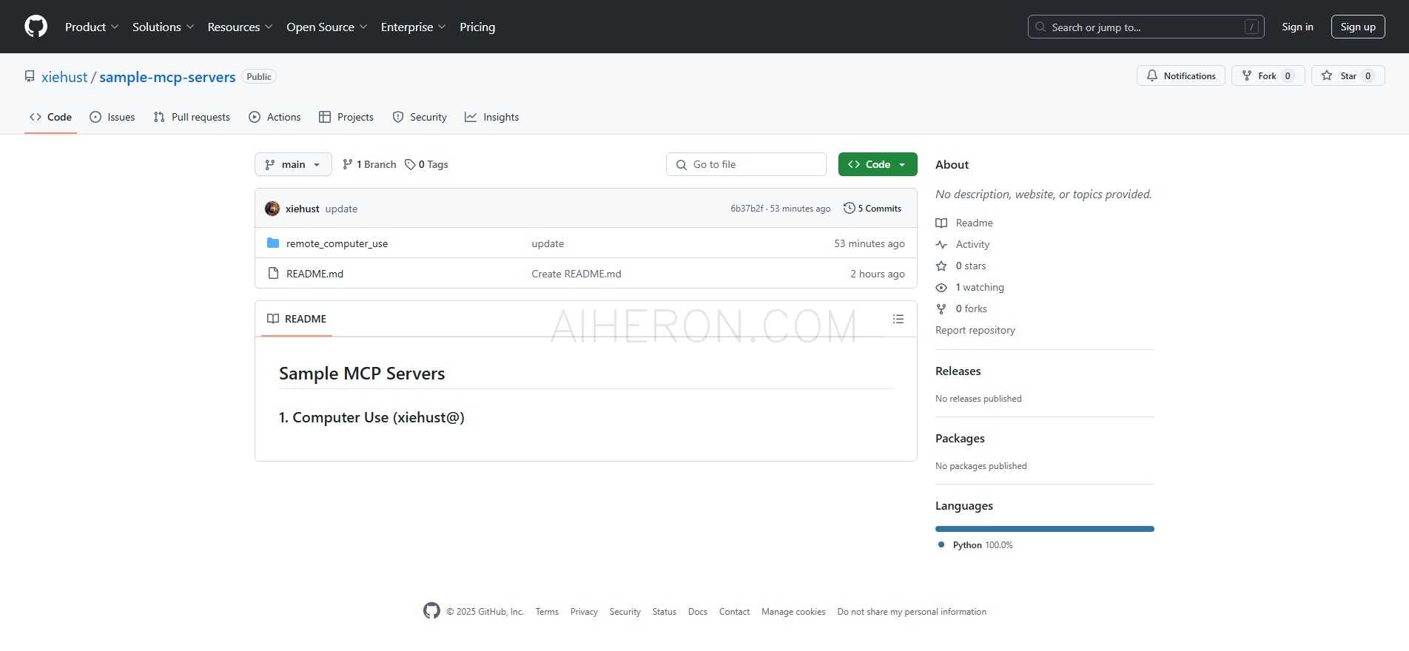Screen dimensions: 1409x651
Task: View the 0 stars link
Action: point(961,266)
